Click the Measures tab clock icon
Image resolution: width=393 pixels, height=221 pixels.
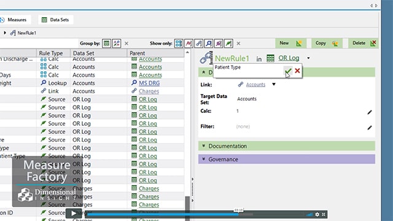click(x=2, y=20)
